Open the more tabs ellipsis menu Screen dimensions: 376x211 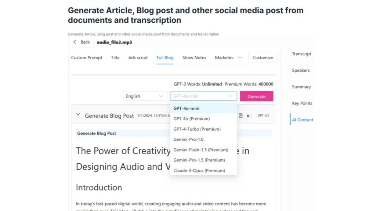[x=240, y=58]
